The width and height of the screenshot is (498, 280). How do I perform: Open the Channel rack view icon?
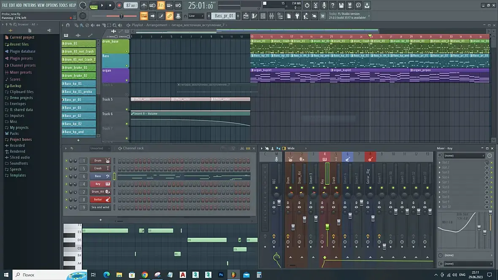click(263, 16)
